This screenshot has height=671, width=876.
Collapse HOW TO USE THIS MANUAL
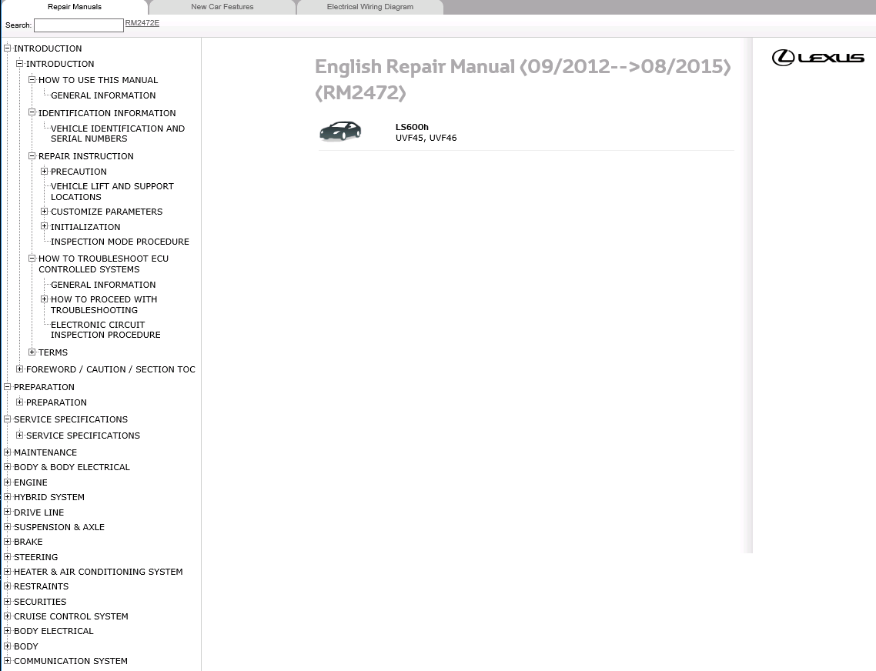click(32, 79)
